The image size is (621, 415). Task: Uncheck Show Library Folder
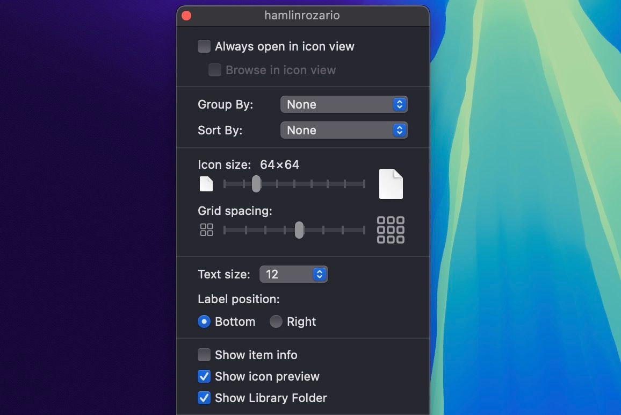[x=204, y=398]
